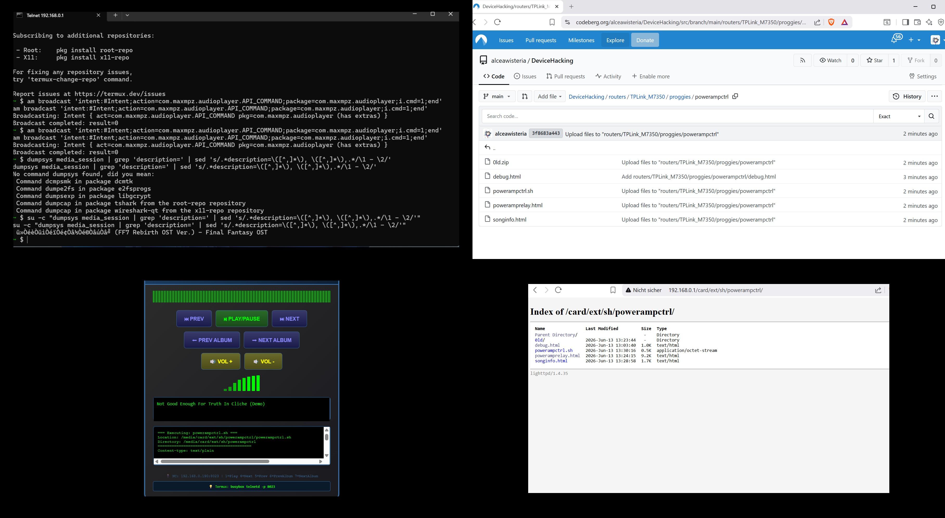This screenshot has width=945, height=518.
Task: Open the Codeberg logo home link
Action: 481,40
